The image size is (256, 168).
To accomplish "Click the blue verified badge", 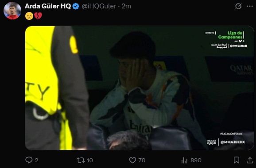I will click(76, 6).
